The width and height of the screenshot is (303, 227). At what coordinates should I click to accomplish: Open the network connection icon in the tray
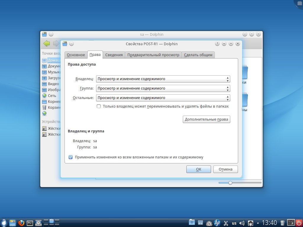pyautogui.click(x=251, y=223)
